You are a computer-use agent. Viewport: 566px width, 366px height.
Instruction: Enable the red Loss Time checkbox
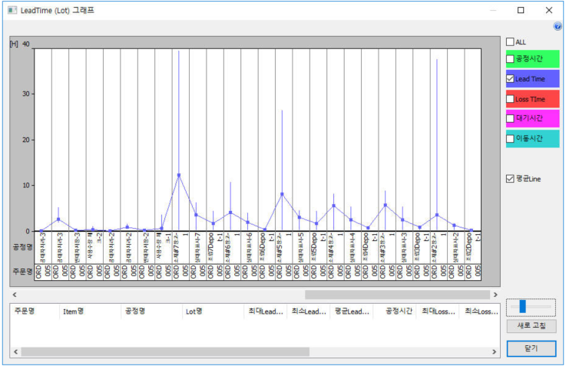coord(510,99)
